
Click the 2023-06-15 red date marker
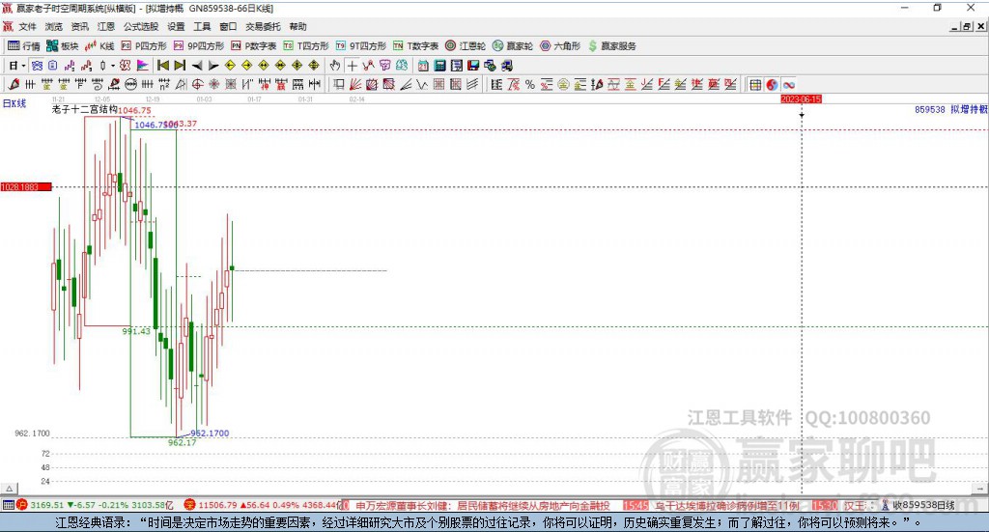[x=801, y=98]
